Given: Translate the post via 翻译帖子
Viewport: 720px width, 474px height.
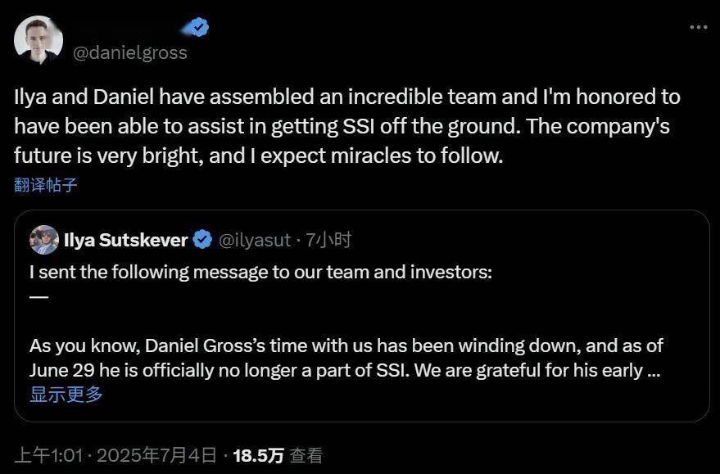Looking at the screenshot, I should click(46, 184).
